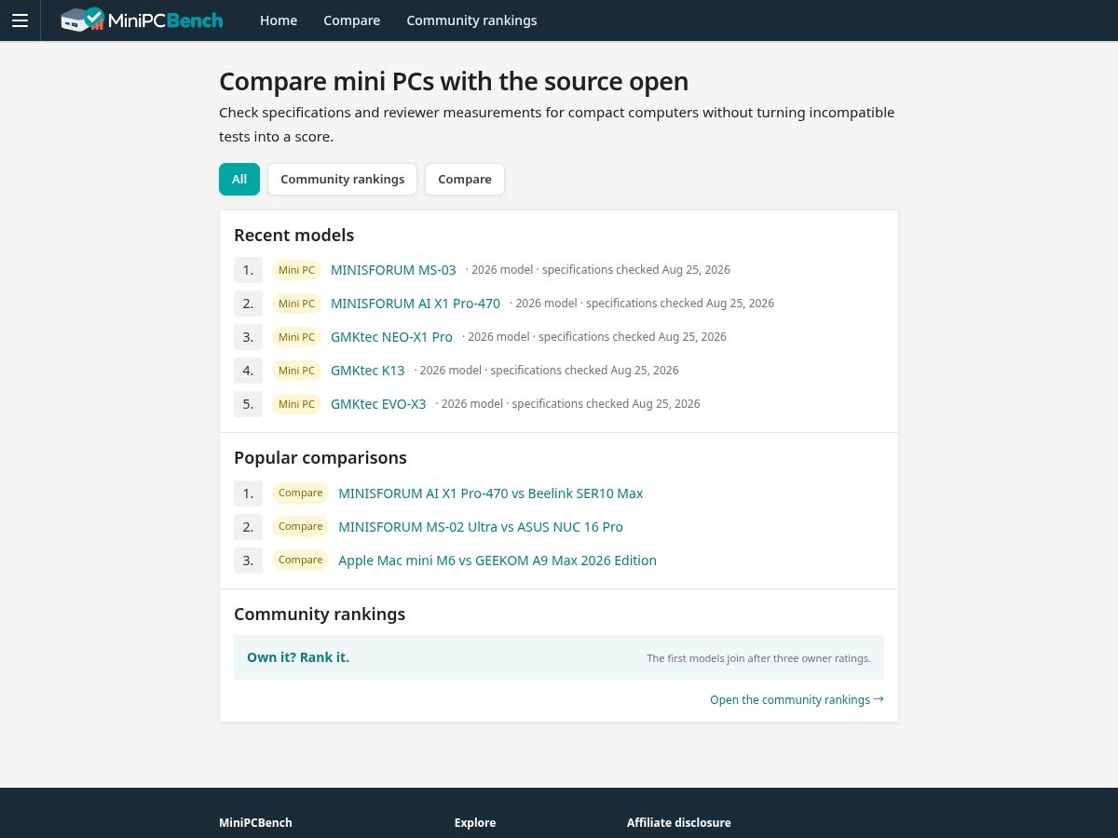
Task: Click the Compare badge beside Apple Mac mini M6
Action: (x=300, y=561)
